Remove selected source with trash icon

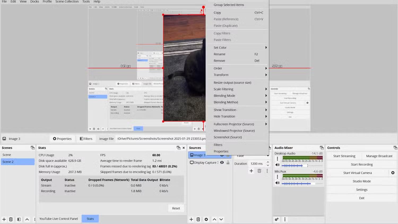pos(198,219)
